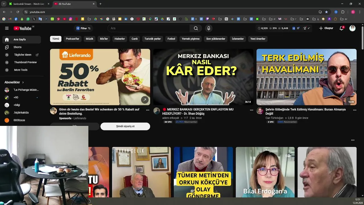The width and height of the screenshot is (364, 205).
Task: Open the YouTube hamburger guide menu
Action: (x=7, y=28)
